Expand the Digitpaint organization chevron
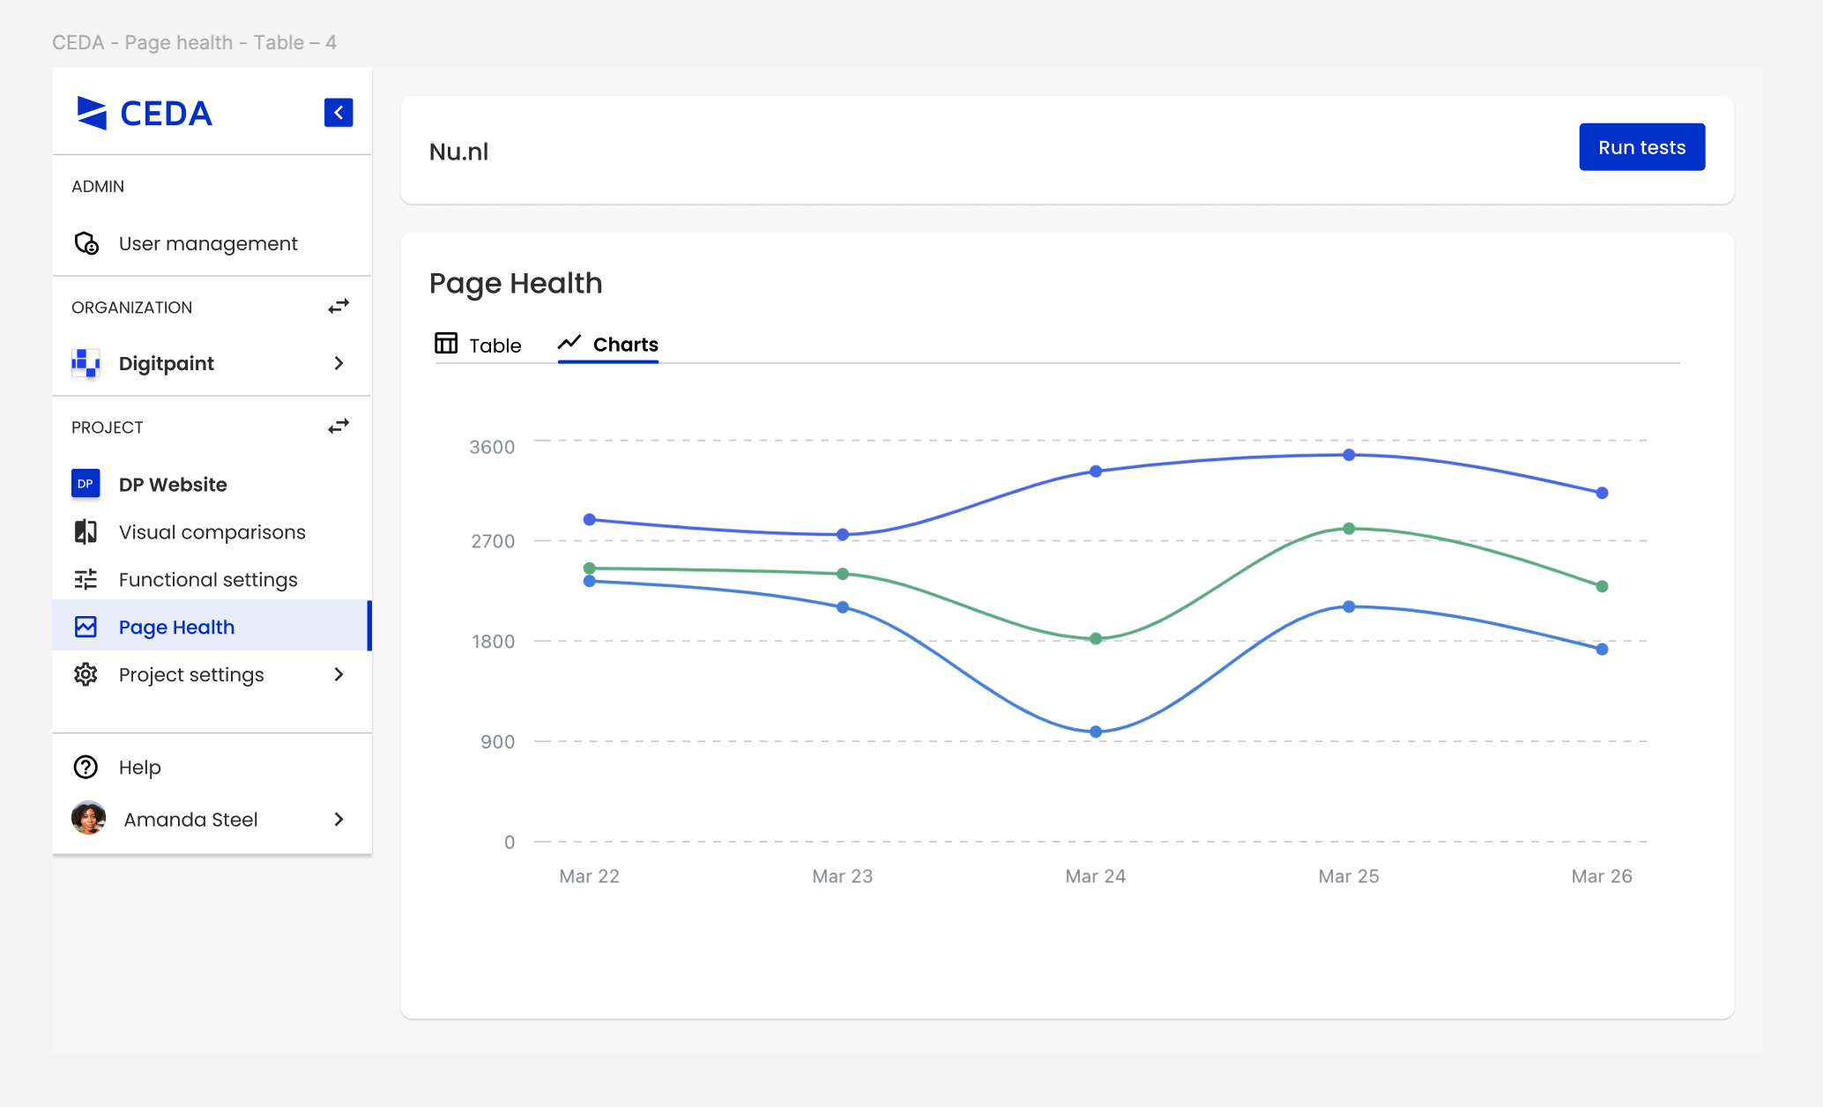 [x=339, y=363]
